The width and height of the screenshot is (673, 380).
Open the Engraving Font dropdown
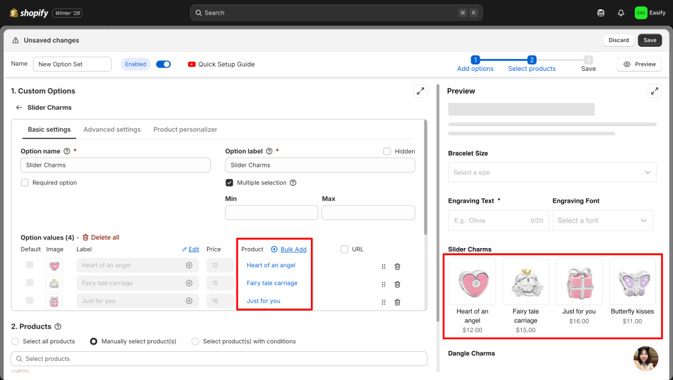(x=602, y=221)
